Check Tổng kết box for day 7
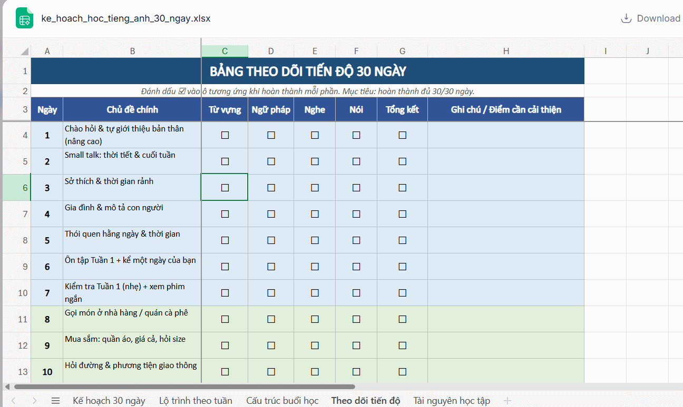Image resolution: width=683 pixels, height=407 pixels. pos(402,293)
